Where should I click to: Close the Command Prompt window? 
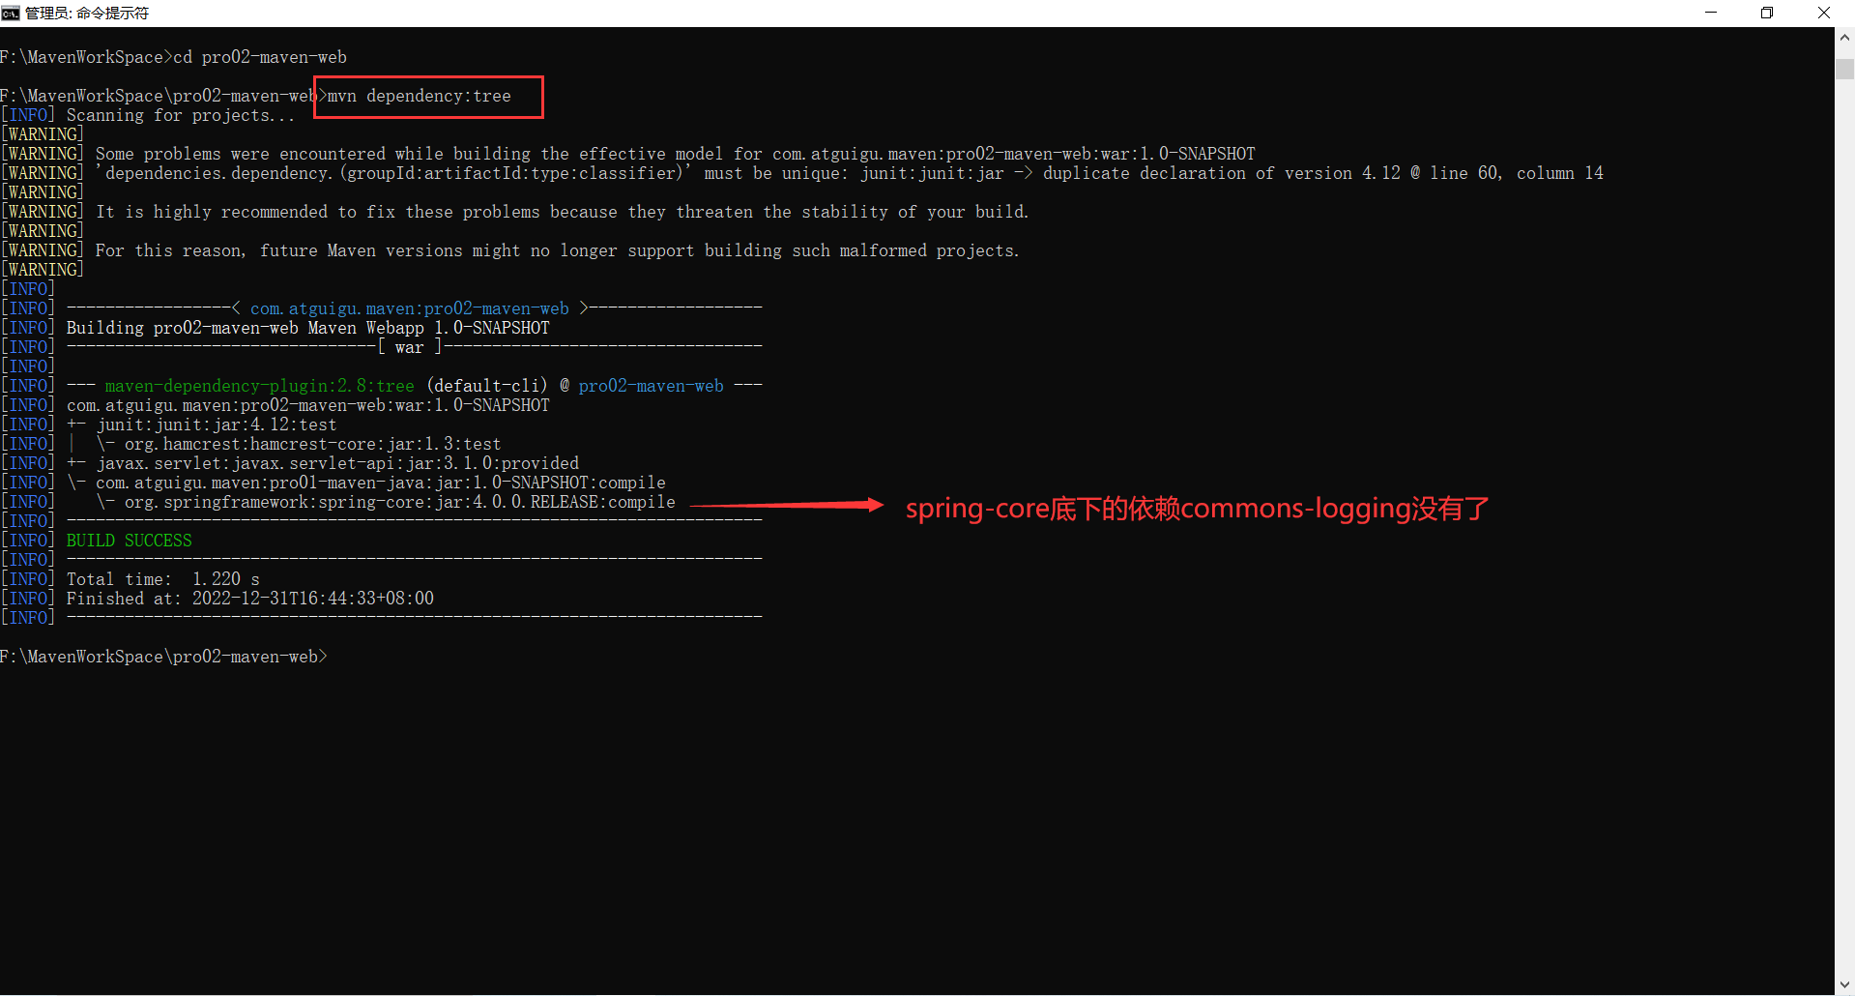pos(1824,13)
